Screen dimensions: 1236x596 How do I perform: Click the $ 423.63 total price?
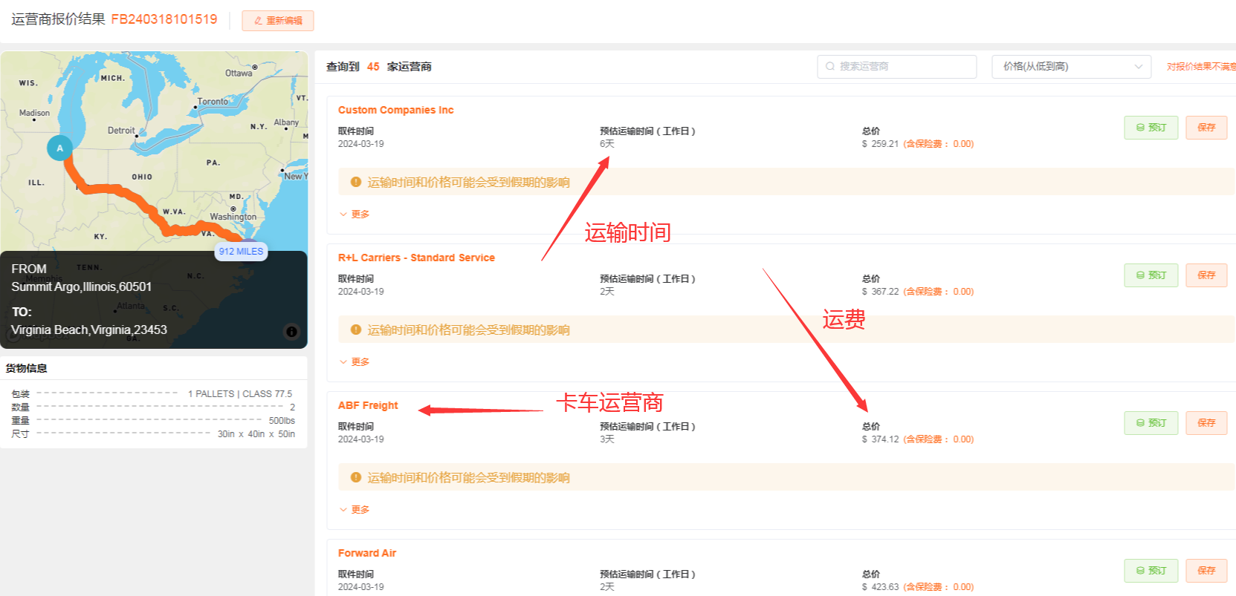880,587
